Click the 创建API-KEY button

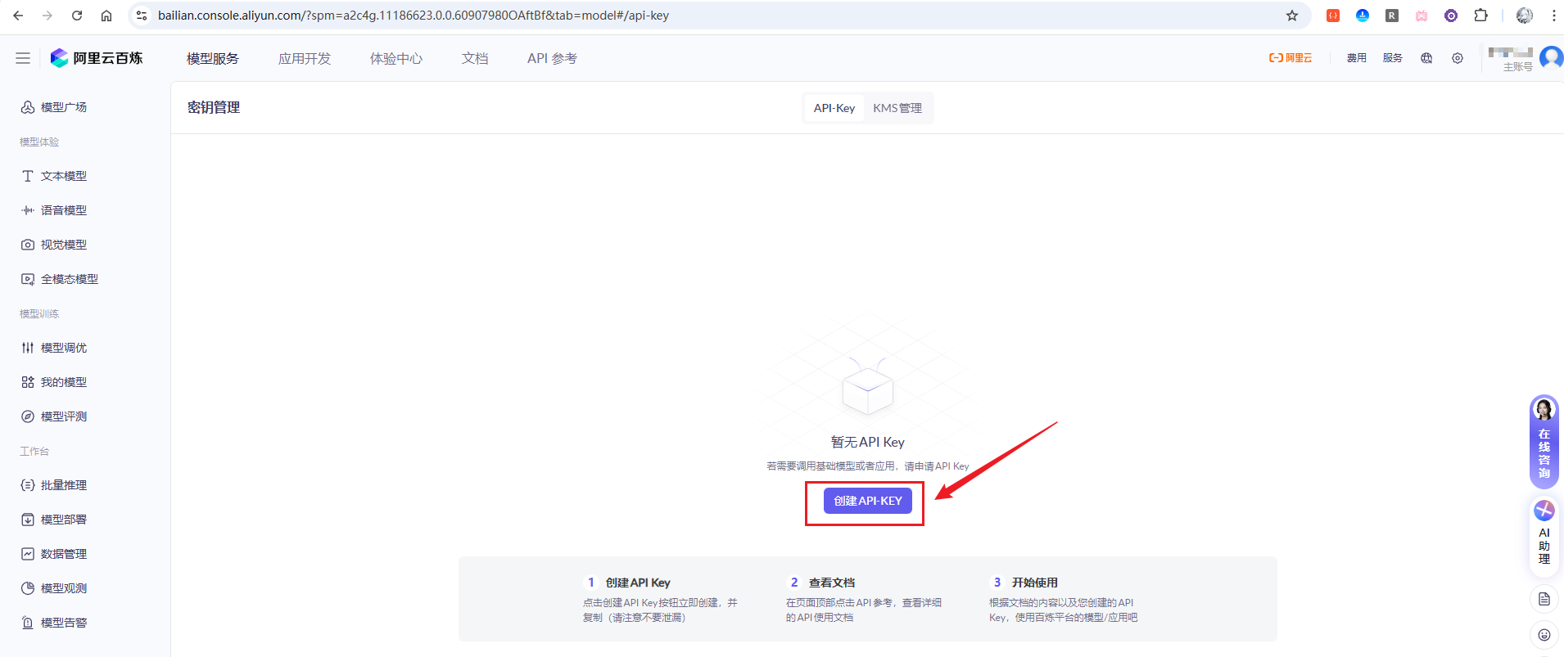tap(867, 501)
